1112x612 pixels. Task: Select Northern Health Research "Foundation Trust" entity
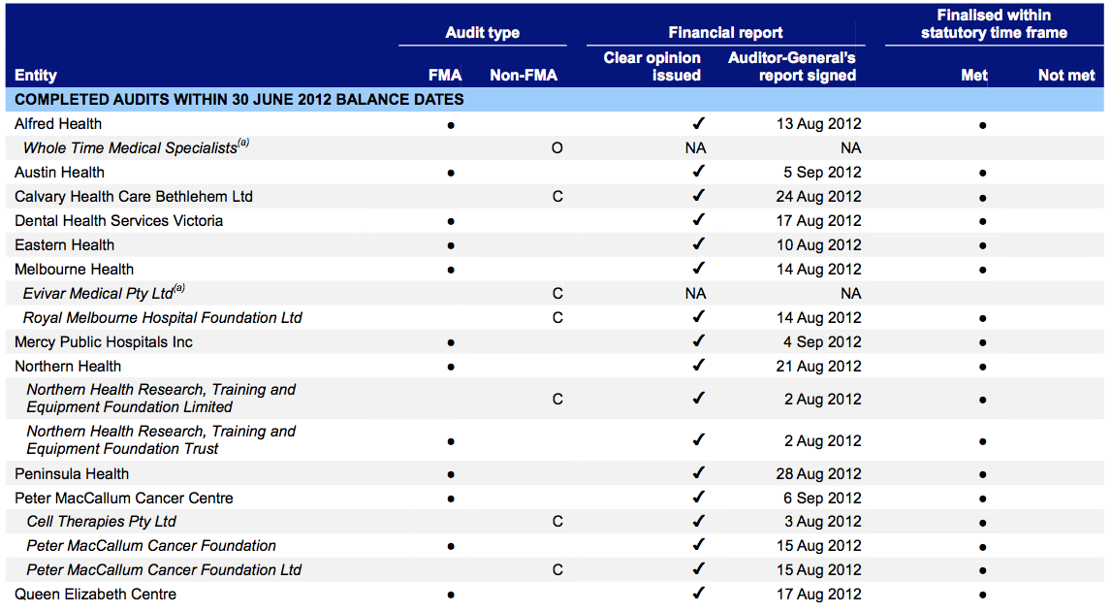(161, 440)
